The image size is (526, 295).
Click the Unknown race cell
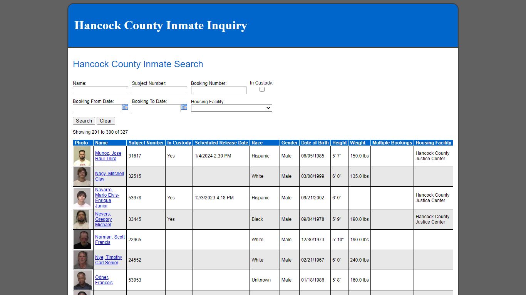pyautogui.click(x=265, y=280)
